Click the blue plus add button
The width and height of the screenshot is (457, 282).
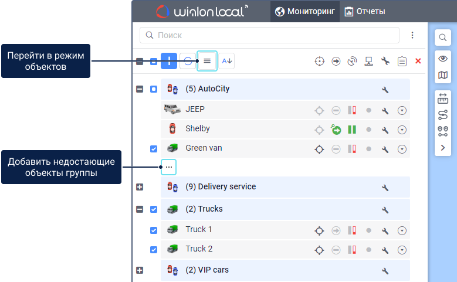[169, 61]
